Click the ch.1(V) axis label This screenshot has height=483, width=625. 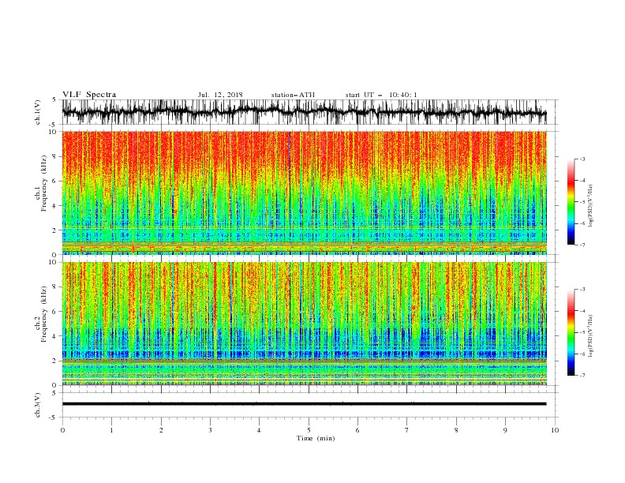38,112
